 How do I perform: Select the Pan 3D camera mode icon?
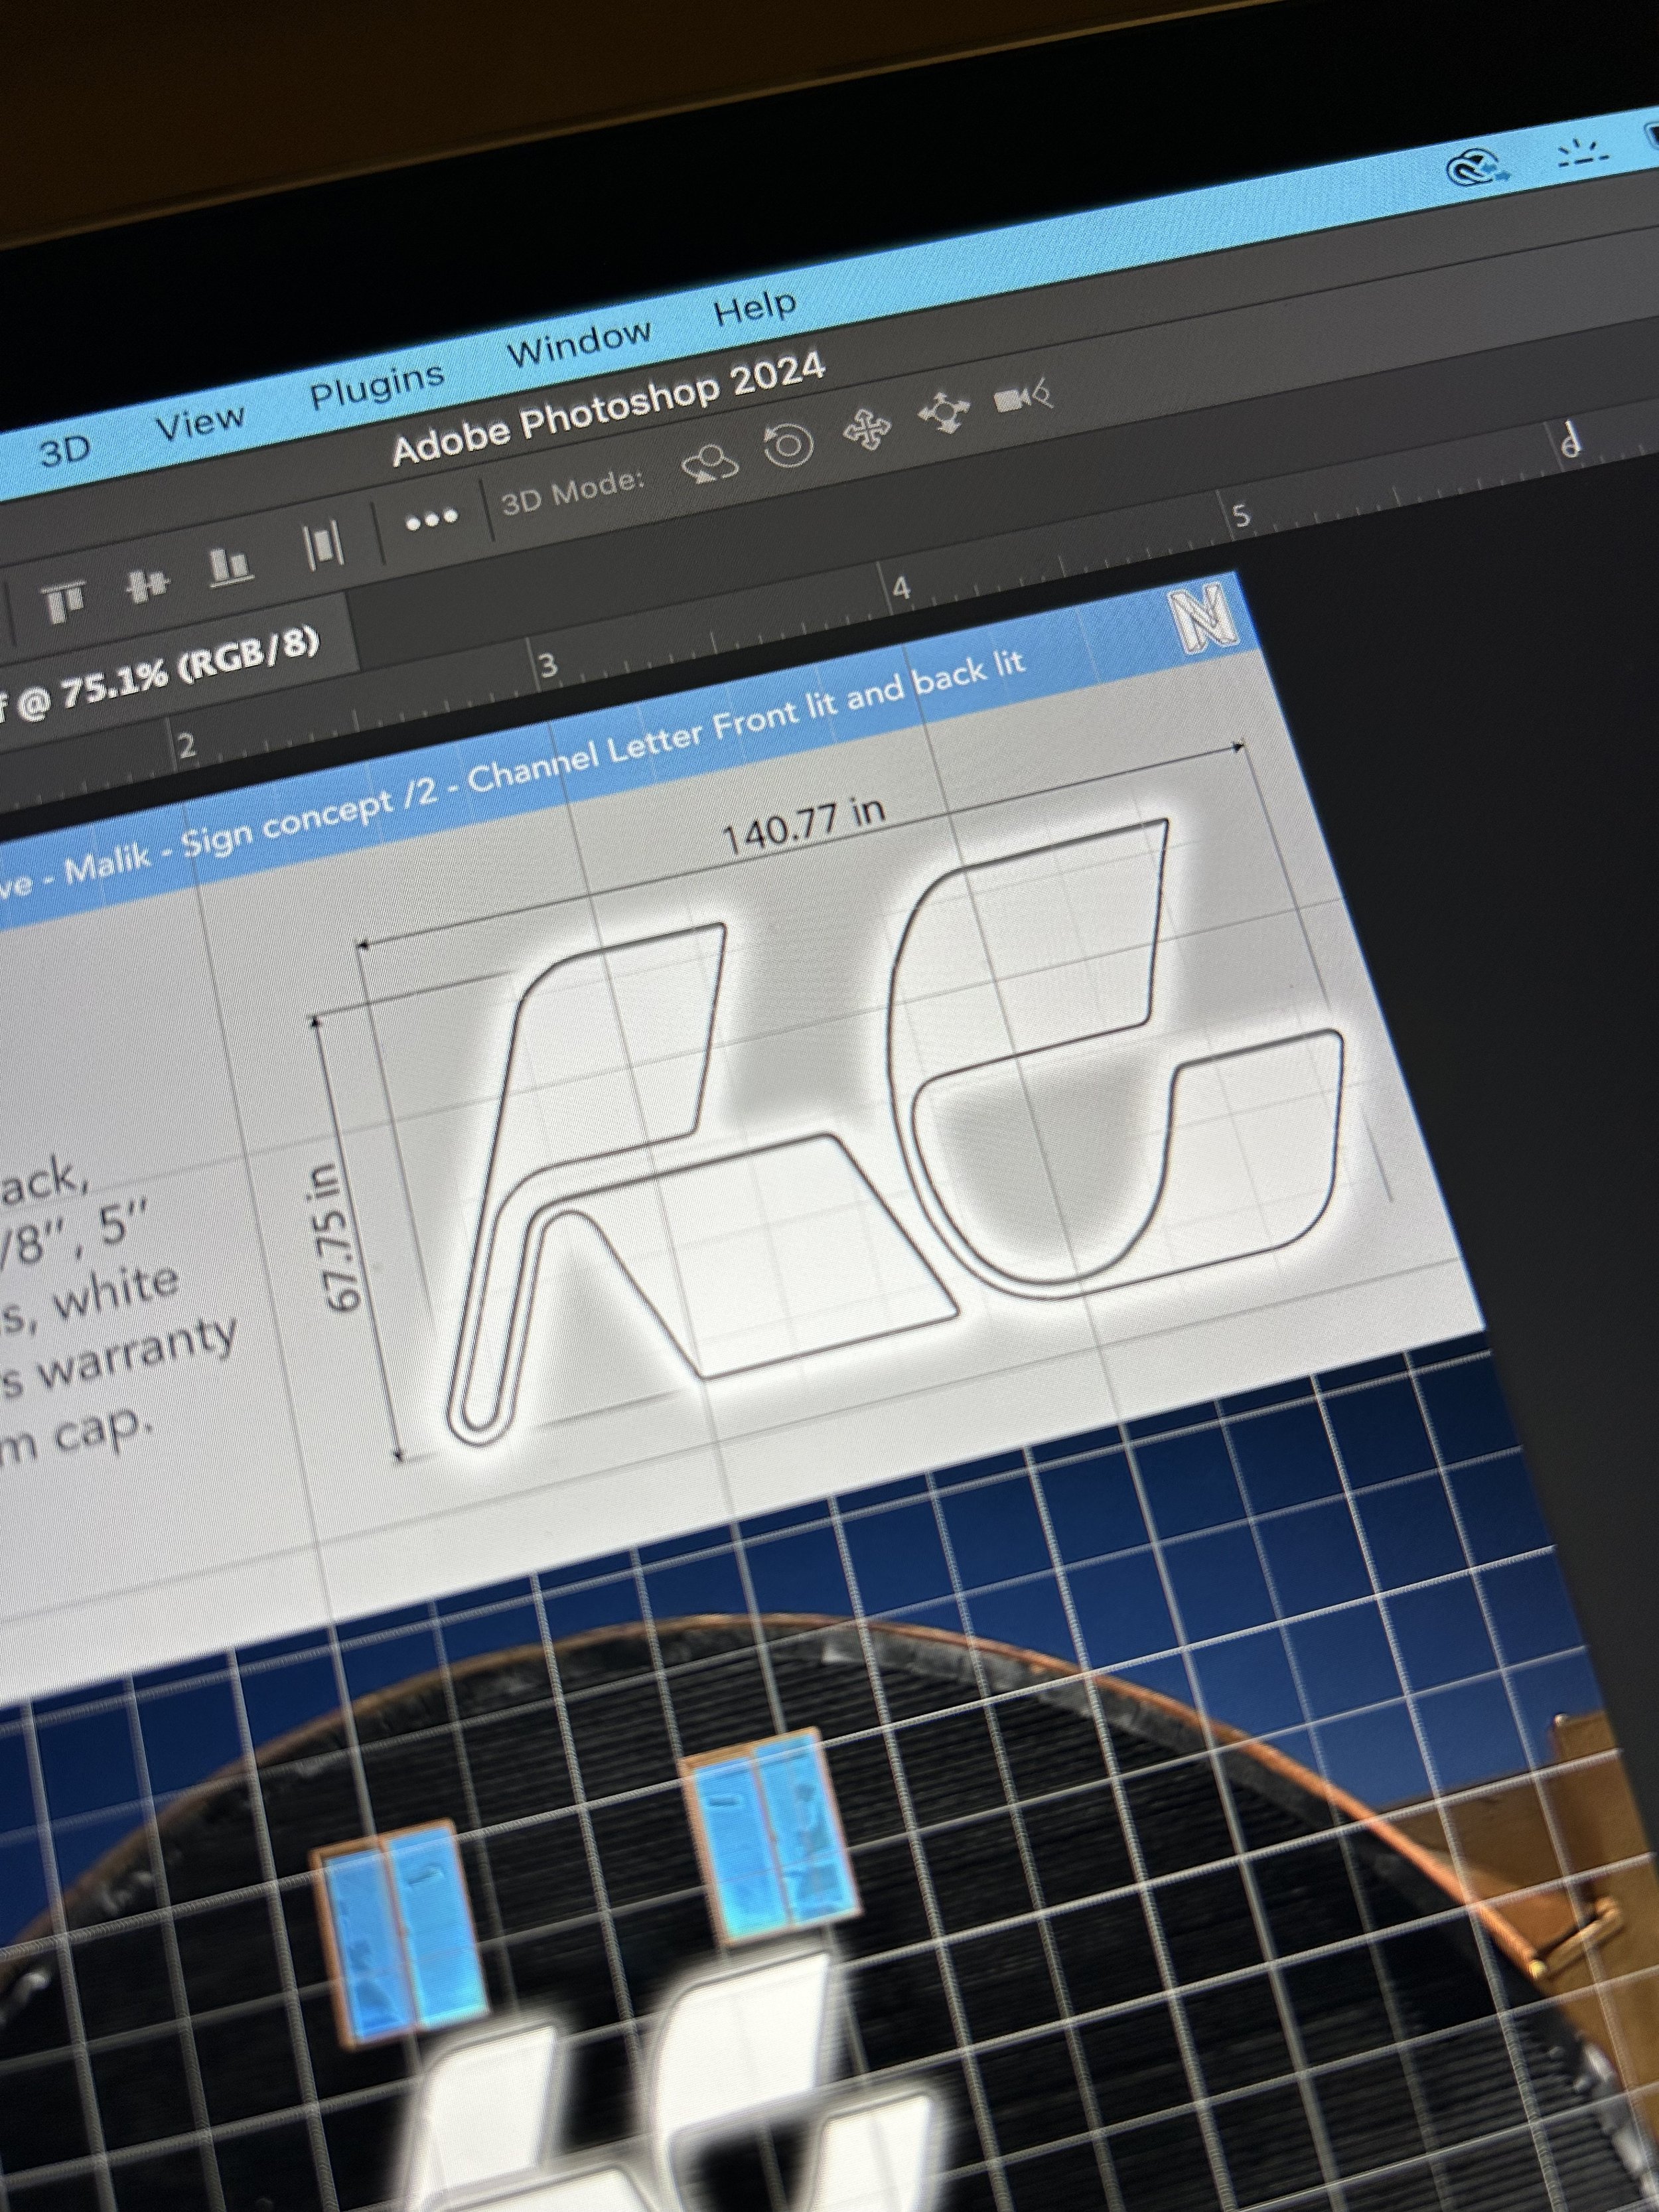868,430
